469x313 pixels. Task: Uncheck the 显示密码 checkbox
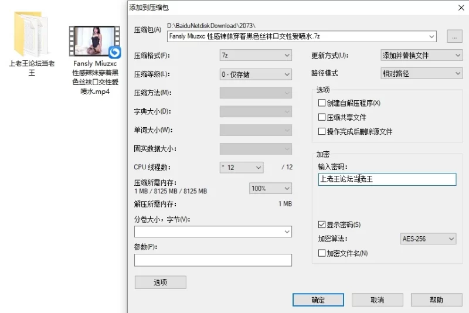coord(322,224)
